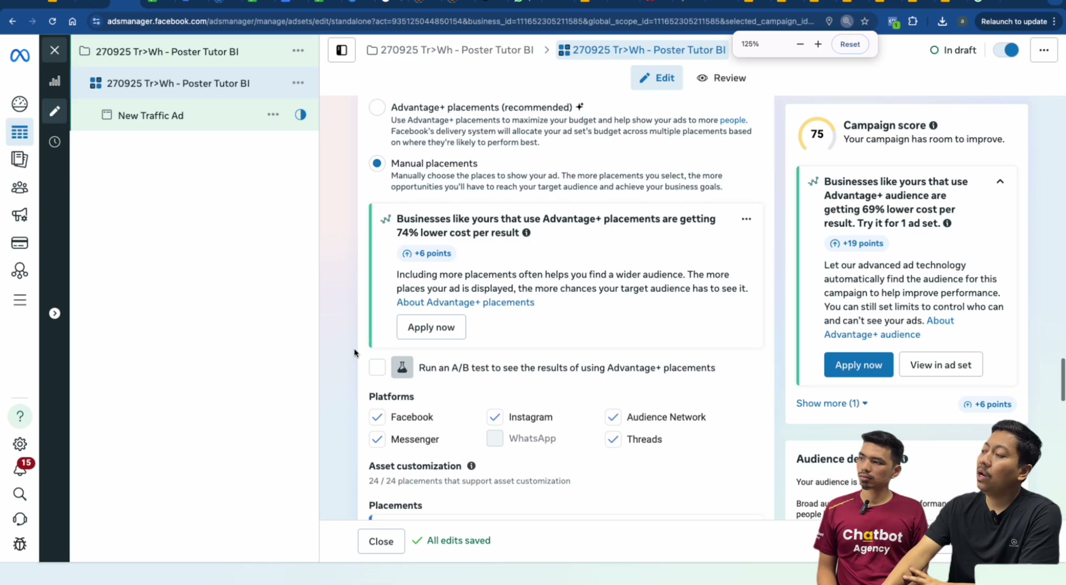Open Notifications bell with 15 badge
Viewport: 1066px width, 585px height.
tap(21, 467)
